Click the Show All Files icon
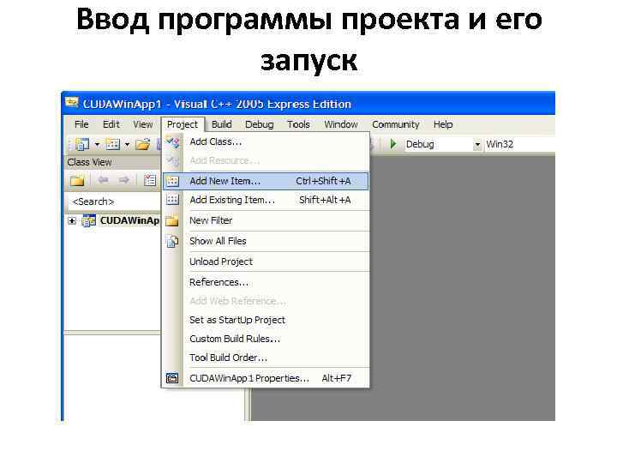This screenshot has width=617, height=463. tap(172, 241)
